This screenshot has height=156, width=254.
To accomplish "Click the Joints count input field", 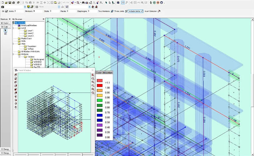I will coord(19,11).
